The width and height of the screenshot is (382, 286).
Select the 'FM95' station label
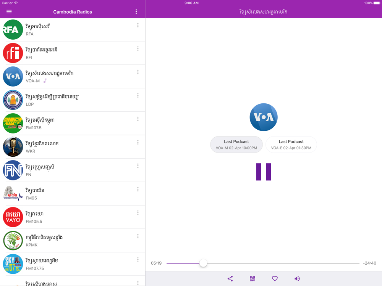(31, 198)
